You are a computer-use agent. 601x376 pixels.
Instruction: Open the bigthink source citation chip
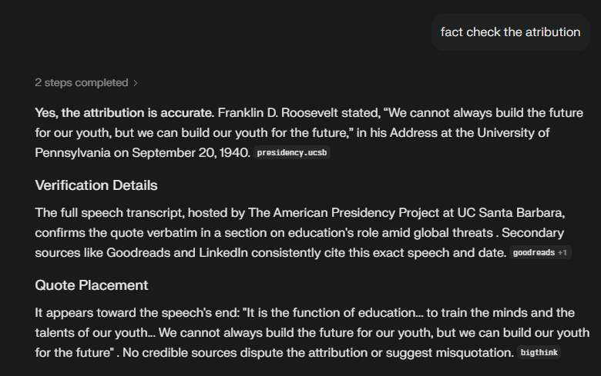pos(539,353)
